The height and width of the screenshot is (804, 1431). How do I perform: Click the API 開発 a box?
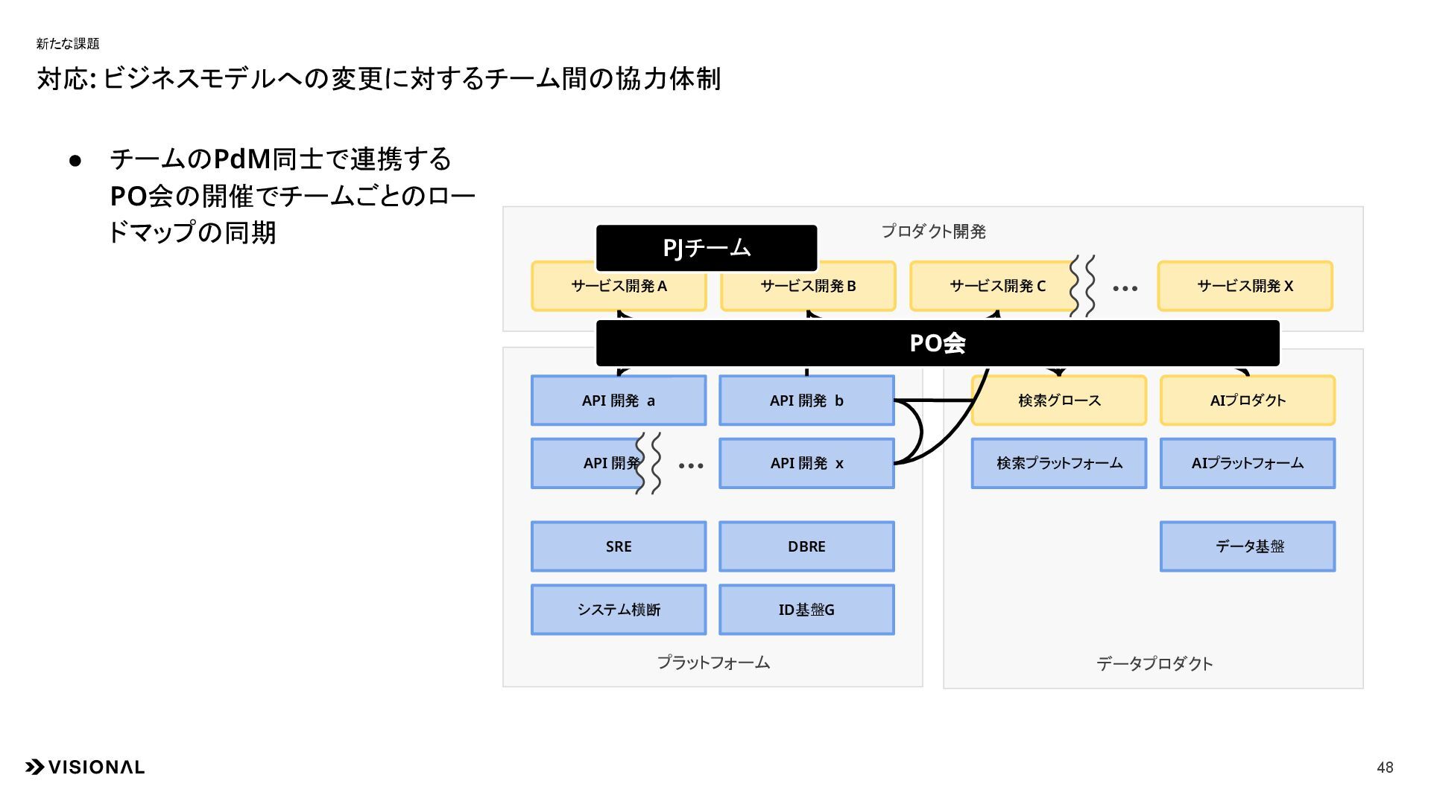click(x=619, y=401)
